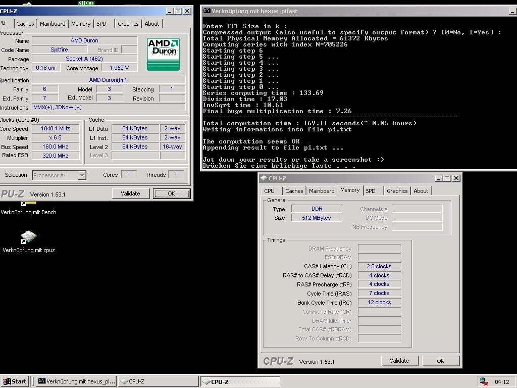Click the Total computation time line in console

309,123
